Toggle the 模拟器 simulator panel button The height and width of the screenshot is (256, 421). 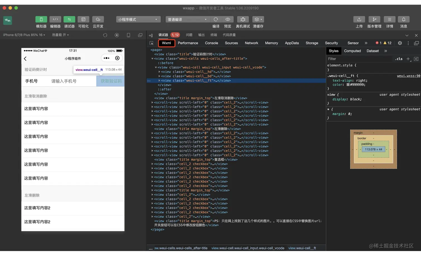coord(41,19)
